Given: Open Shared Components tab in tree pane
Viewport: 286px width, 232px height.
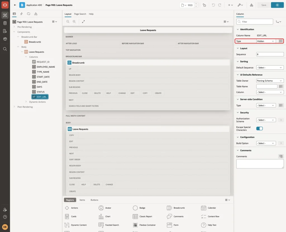Looking at the screenshot, I should 36,14.
